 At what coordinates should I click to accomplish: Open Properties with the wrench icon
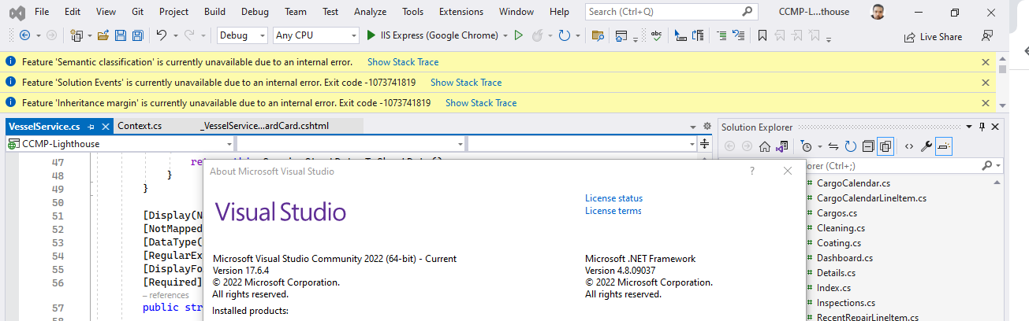[926, 146]
